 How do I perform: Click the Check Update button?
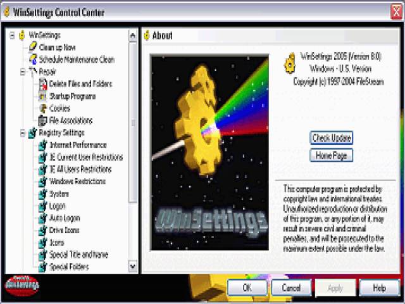(332, 138)
